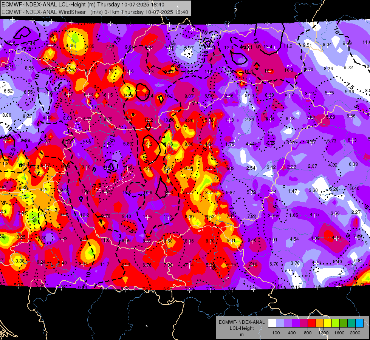Viewport: 370px width, 340px height.
Task: Click the wind shear value 2.07
Action: [313, 166]
